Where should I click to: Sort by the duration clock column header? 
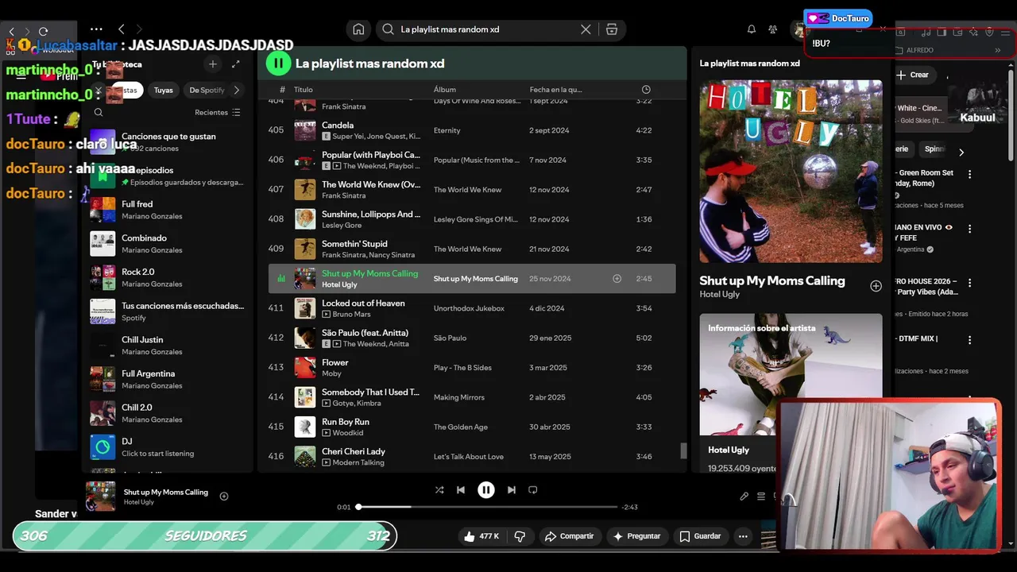pyautogui.click(x=646, y=90)
